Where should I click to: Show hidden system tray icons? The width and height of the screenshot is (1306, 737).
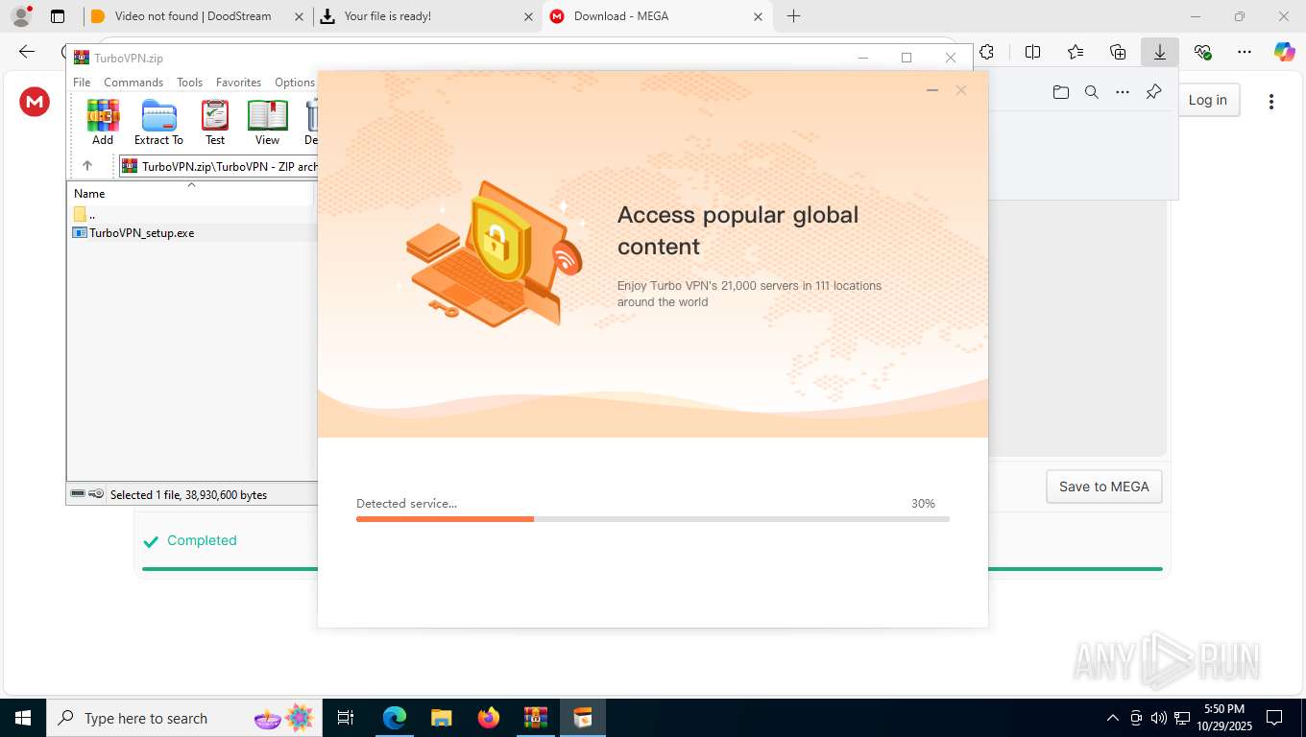point(1112,718)
